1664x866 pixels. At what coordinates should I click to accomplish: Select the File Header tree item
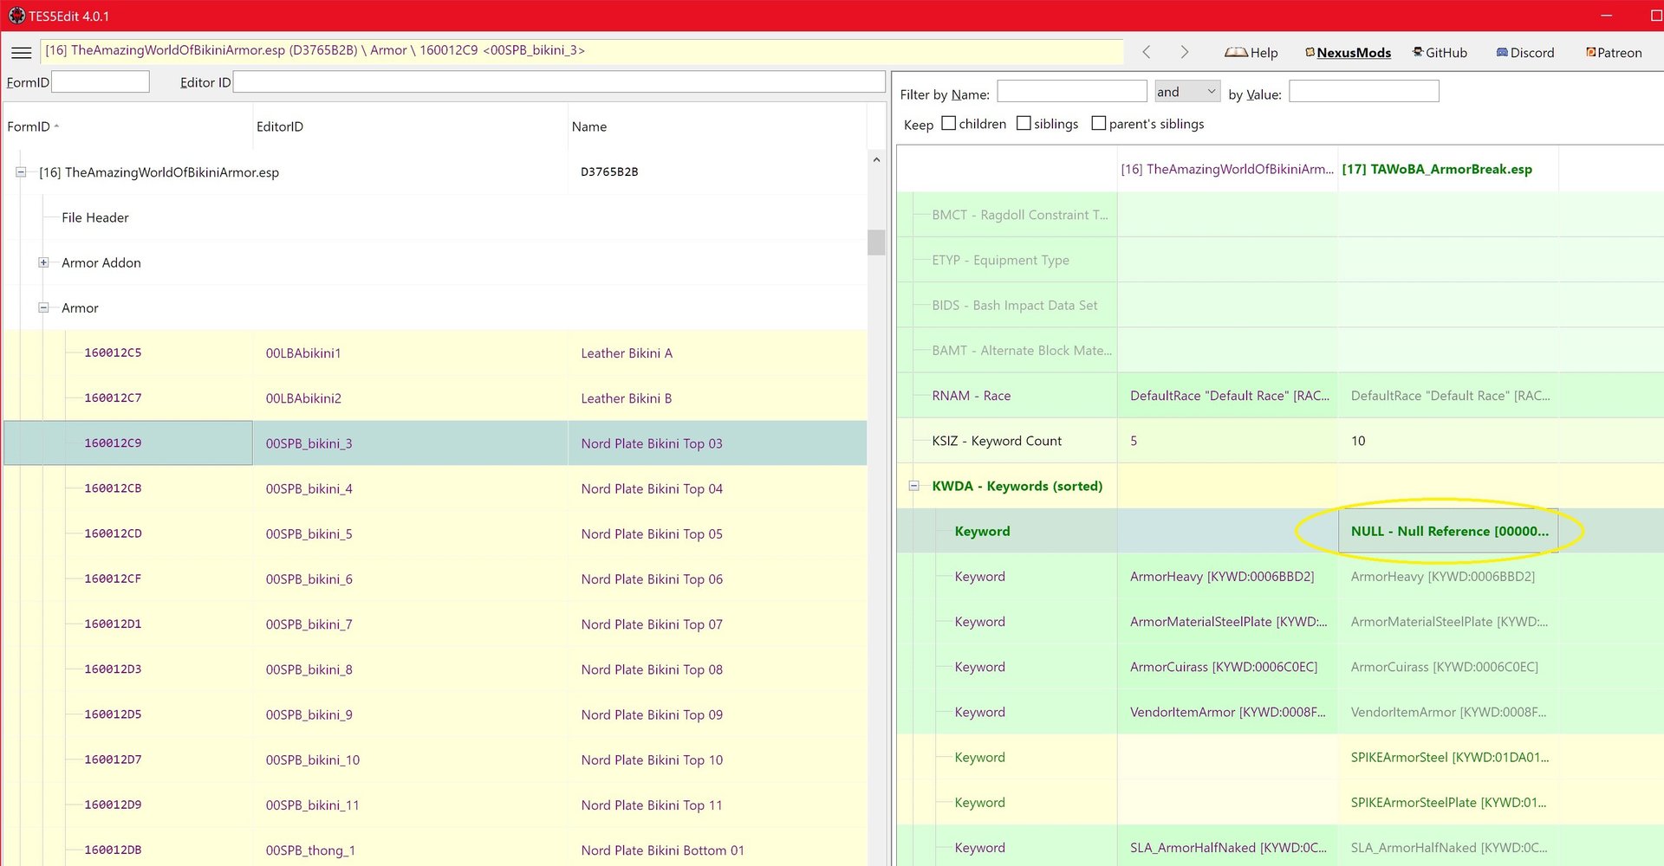(x=95, y=217)
